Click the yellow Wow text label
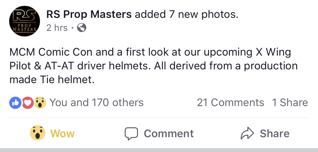318x152 pixels. click(x=62, y=134)
